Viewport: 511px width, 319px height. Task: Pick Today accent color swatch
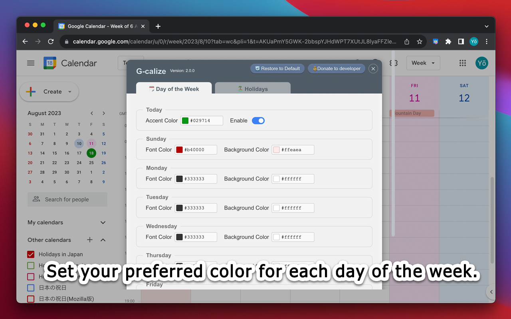[x=185, y=120]
